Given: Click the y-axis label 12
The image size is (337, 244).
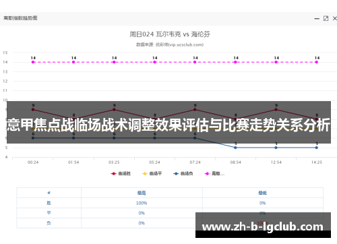Looking at the screenshot, I should coord(5,81).
